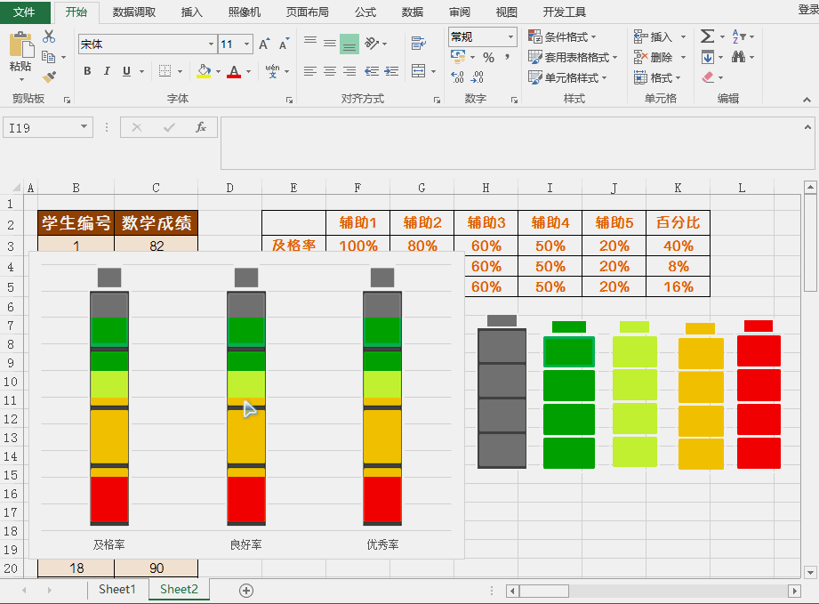Toggle Bold formatting

point(87,71)
